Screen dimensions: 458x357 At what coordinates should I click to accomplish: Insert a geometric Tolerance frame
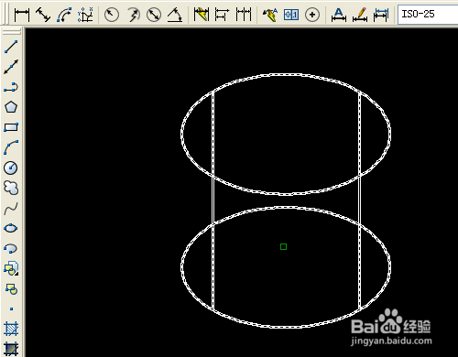pos(291,15)
